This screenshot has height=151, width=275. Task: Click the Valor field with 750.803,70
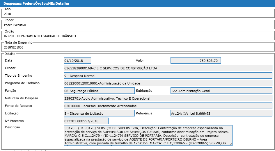(196, 60)
